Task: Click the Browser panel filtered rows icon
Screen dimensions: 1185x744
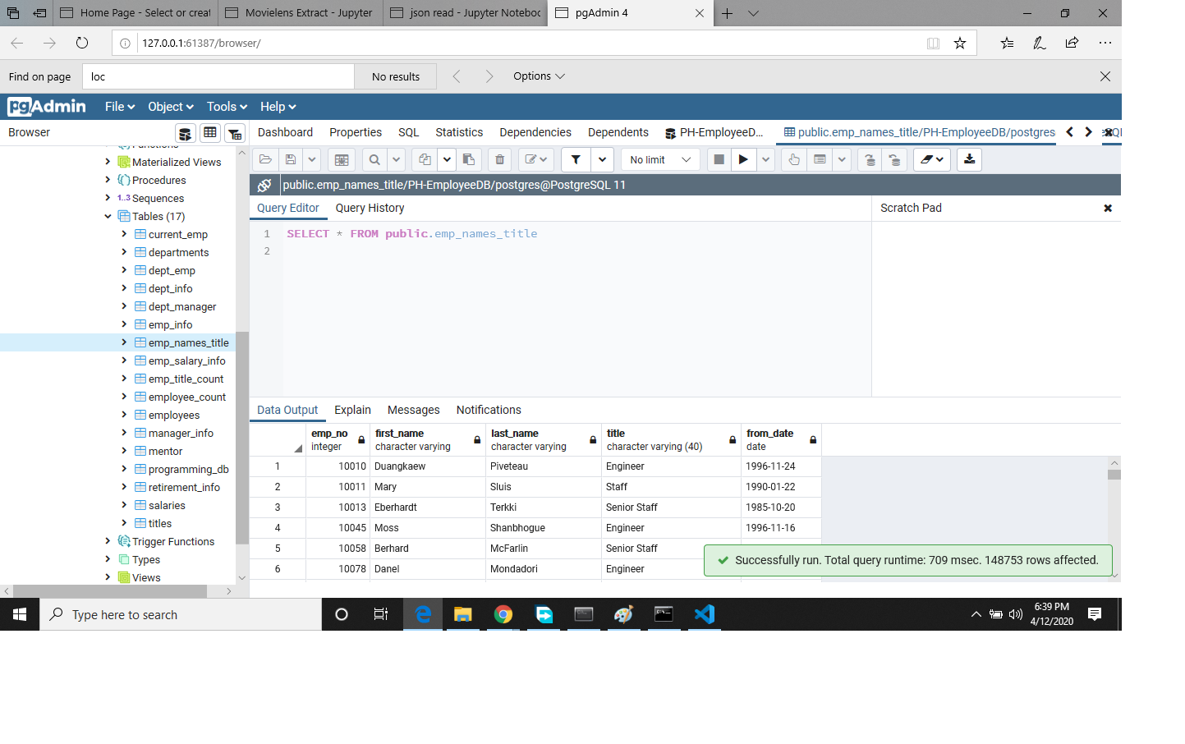Action: (235, 133)
